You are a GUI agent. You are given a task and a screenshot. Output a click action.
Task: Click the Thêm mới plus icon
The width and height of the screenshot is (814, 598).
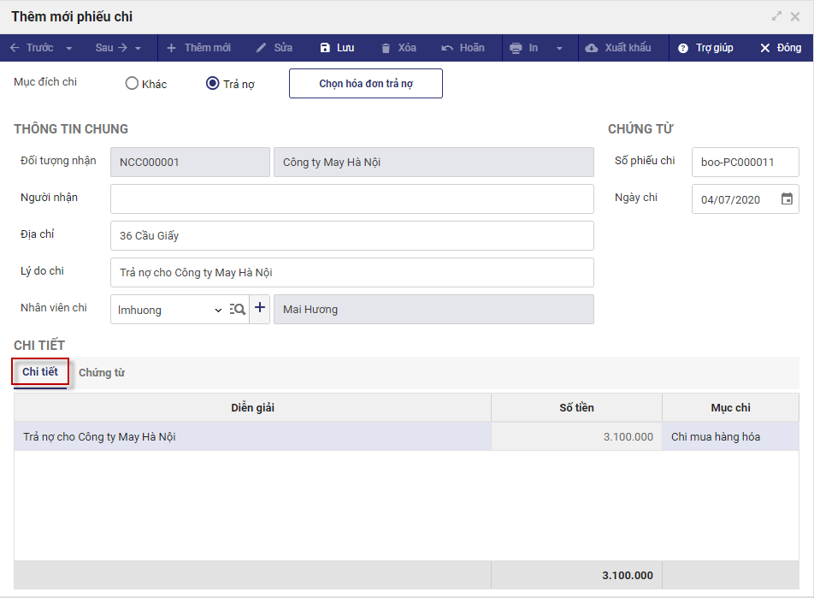pyautogui.click(x=171, y=48)
